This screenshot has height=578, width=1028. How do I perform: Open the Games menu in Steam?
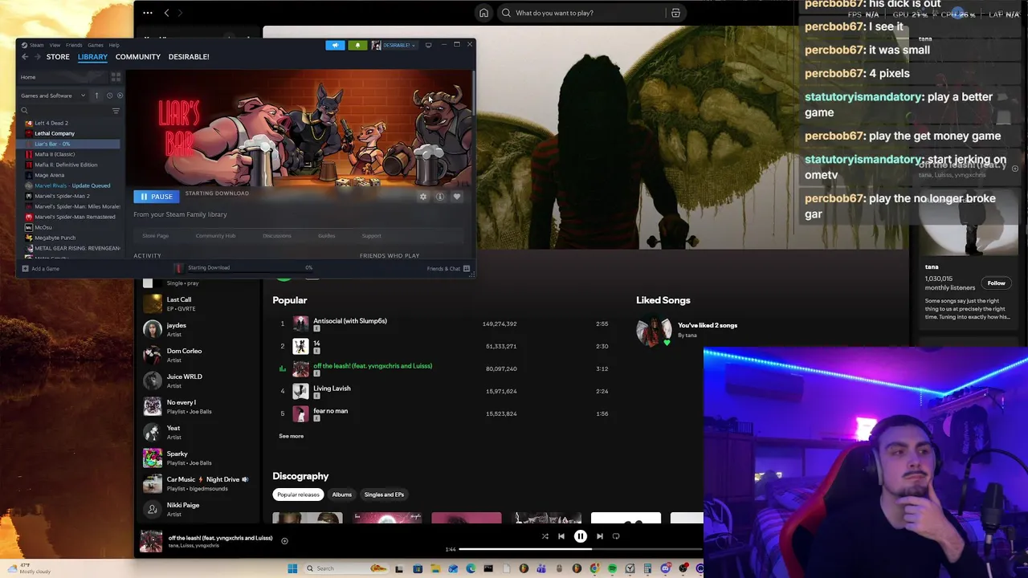96,45
